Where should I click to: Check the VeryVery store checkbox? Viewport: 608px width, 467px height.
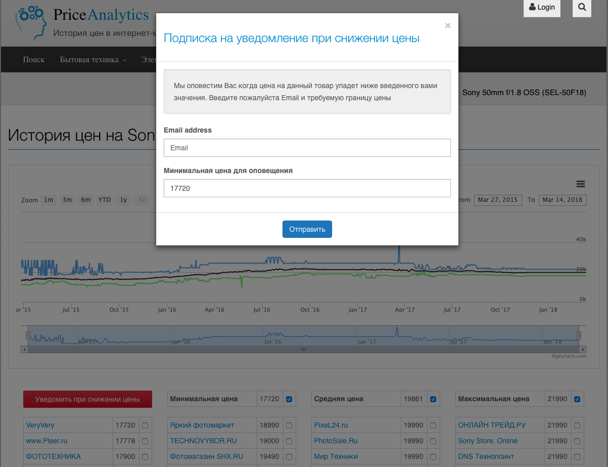pos(145,425)
